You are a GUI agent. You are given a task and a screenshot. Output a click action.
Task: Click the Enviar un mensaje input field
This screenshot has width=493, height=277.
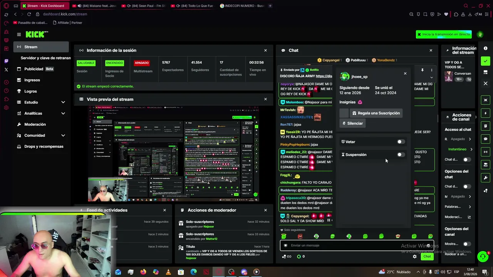click(357, 245)
